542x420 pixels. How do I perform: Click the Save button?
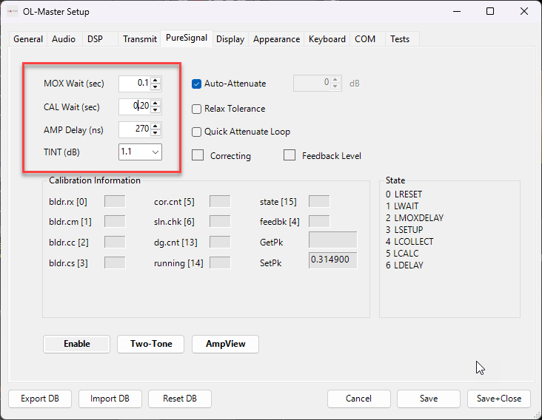pyautogui.click(x=429, y=399)
